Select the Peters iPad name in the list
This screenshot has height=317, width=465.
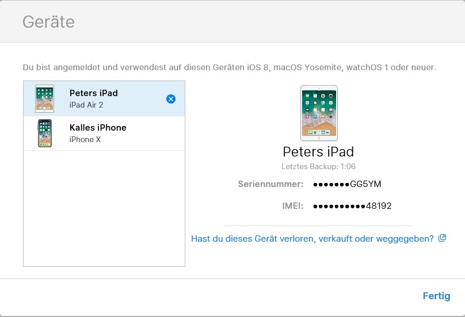94,93
